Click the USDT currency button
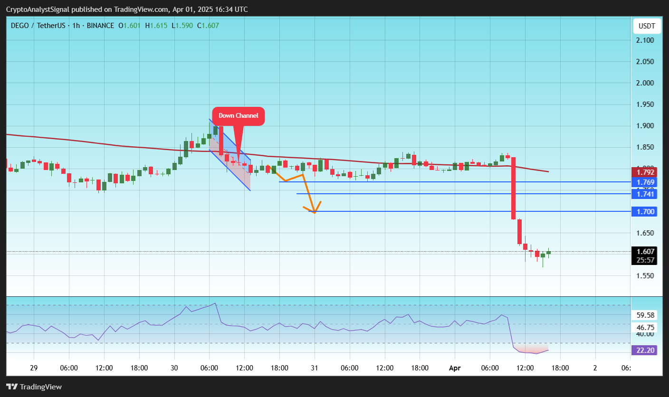Screen dimensions: 669x397 pos(647,26)
